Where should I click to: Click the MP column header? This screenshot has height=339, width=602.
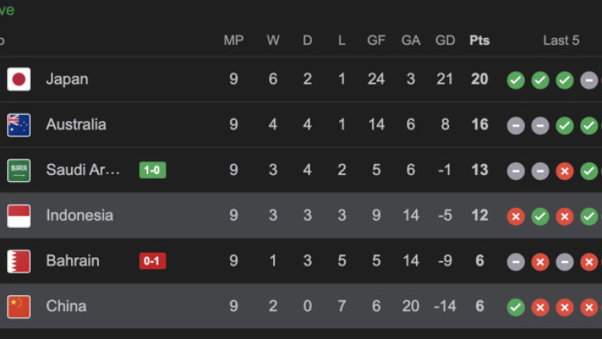tap(233, 40)
